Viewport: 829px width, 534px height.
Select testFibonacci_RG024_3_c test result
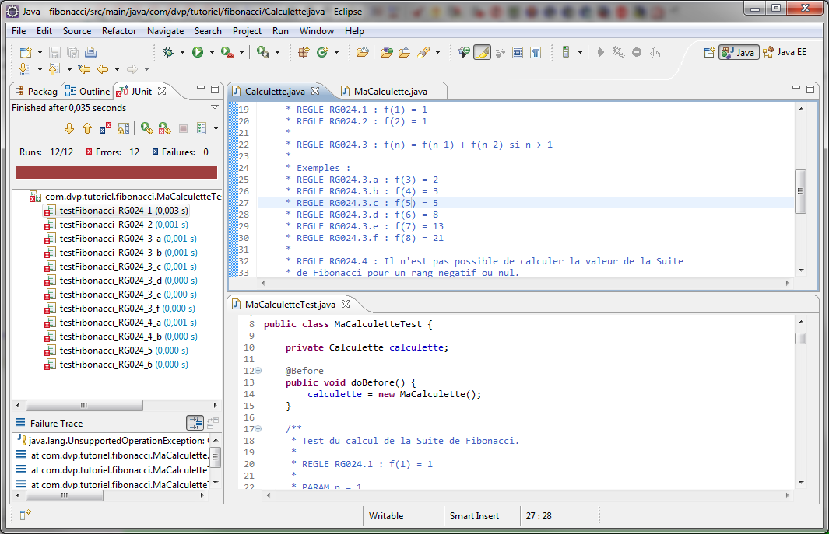coord(111,267)
